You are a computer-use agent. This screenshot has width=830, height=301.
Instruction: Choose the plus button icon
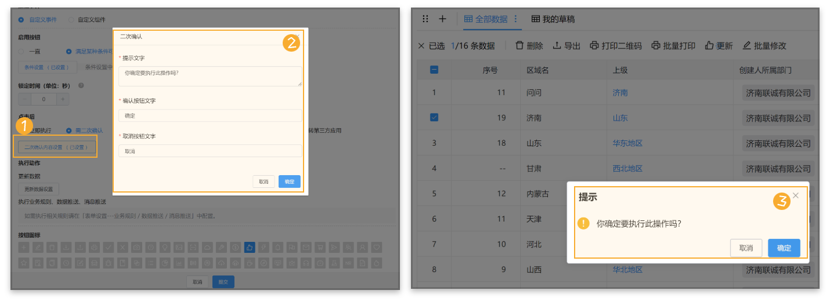24,248
